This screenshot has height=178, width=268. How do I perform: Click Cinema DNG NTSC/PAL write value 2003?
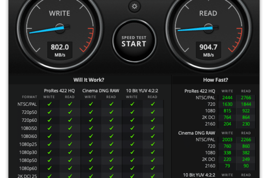[227, 140]
